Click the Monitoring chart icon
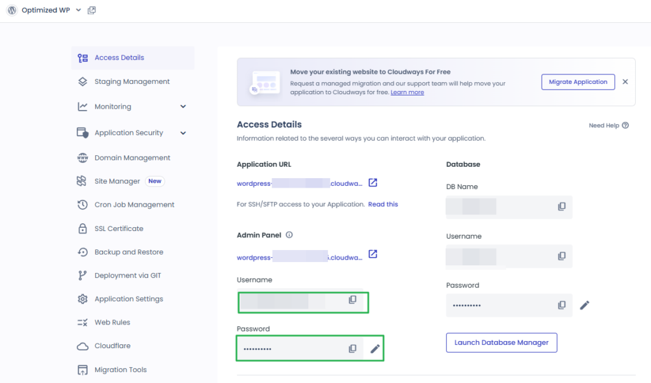 click(83, 107)
